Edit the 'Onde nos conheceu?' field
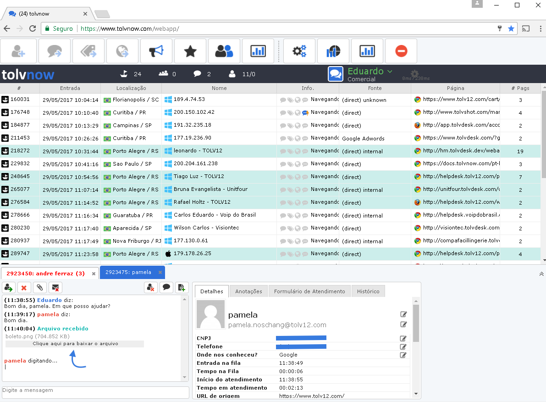 (403, 355)
